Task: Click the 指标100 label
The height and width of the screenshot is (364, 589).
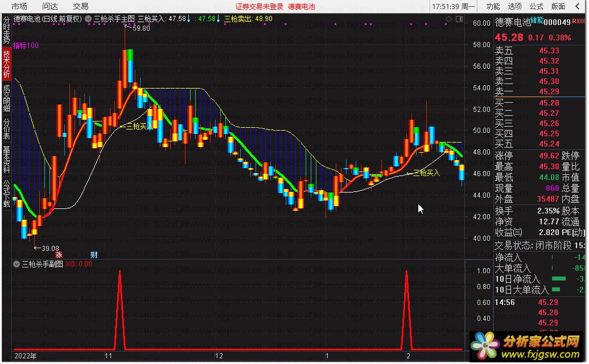Action: [26, 45]
